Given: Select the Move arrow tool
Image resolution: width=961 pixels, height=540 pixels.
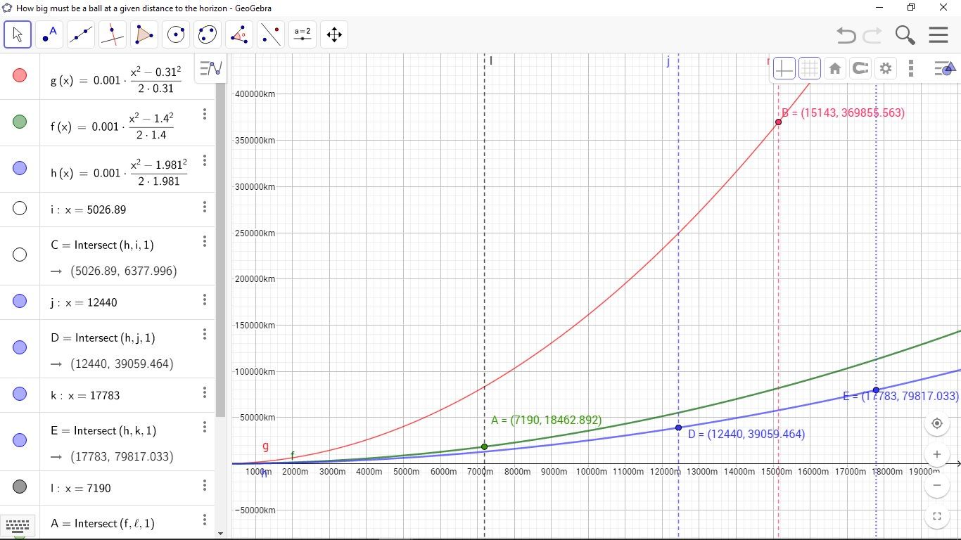Looking at the screenshot, I should pos(18,34).
